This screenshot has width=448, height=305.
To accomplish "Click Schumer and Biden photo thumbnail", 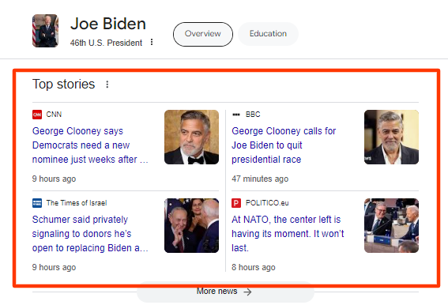I will click(191, 225).
